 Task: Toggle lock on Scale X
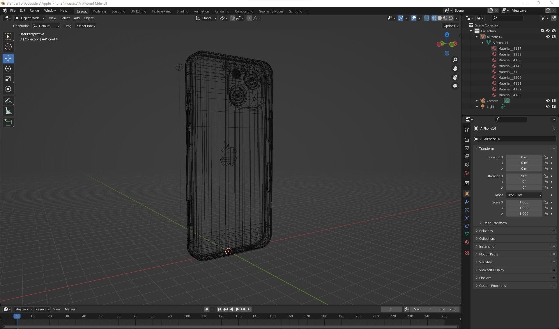546,202
